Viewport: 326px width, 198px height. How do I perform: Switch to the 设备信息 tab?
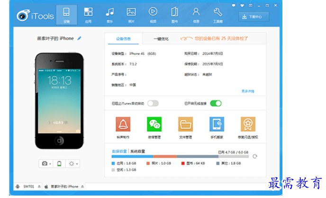[x=123, y=39]
